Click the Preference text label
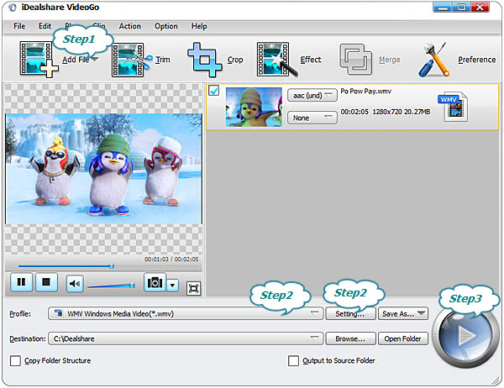The width and height of the screenshot is (504, 388). pos(476,60)
